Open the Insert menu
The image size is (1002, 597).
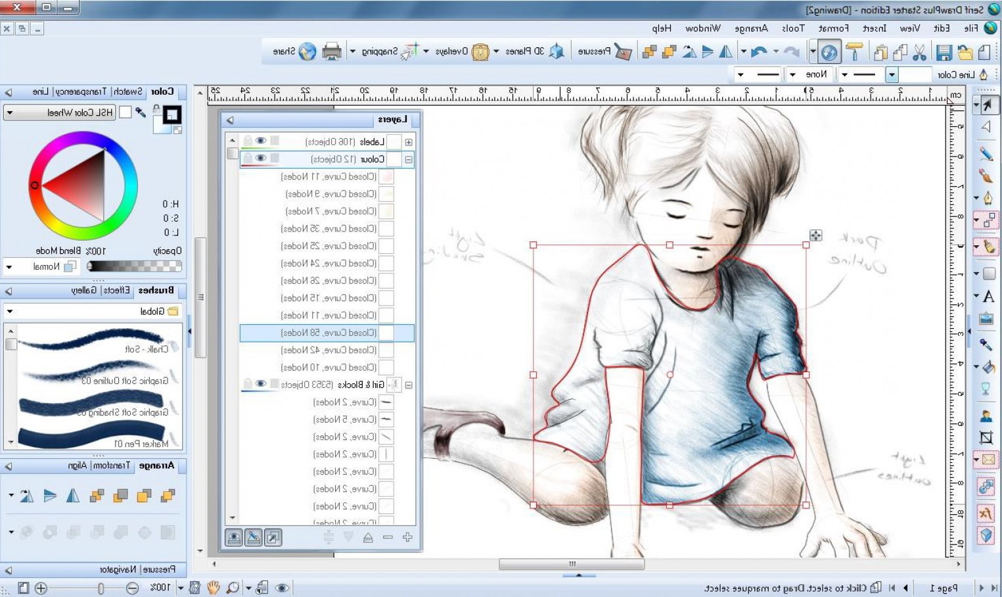pyautogui.click(x=875, y=28)
